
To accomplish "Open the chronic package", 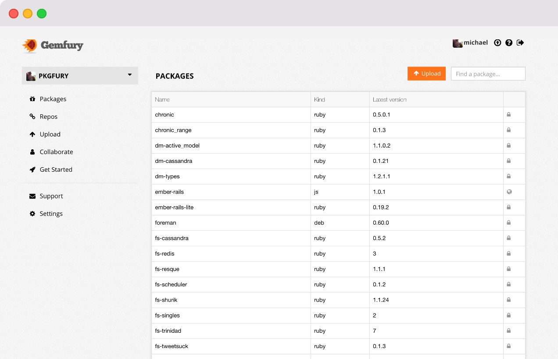I will click(165, 115).
